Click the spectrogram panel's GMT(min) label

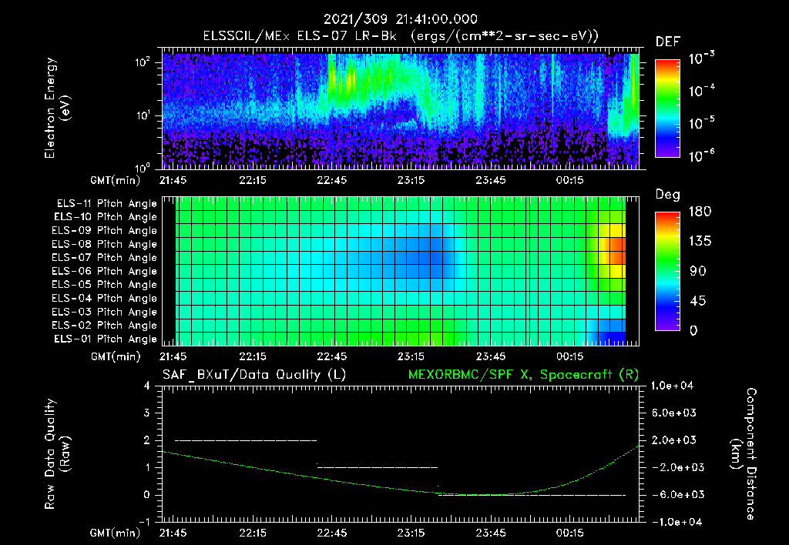coord(115,180)
